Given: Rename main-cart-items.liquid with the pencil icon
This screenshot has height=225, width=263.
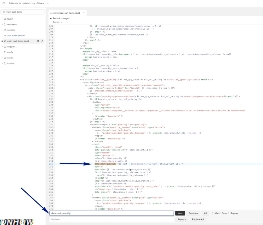Looking at the screenshot, I should [x=42, y=41].
